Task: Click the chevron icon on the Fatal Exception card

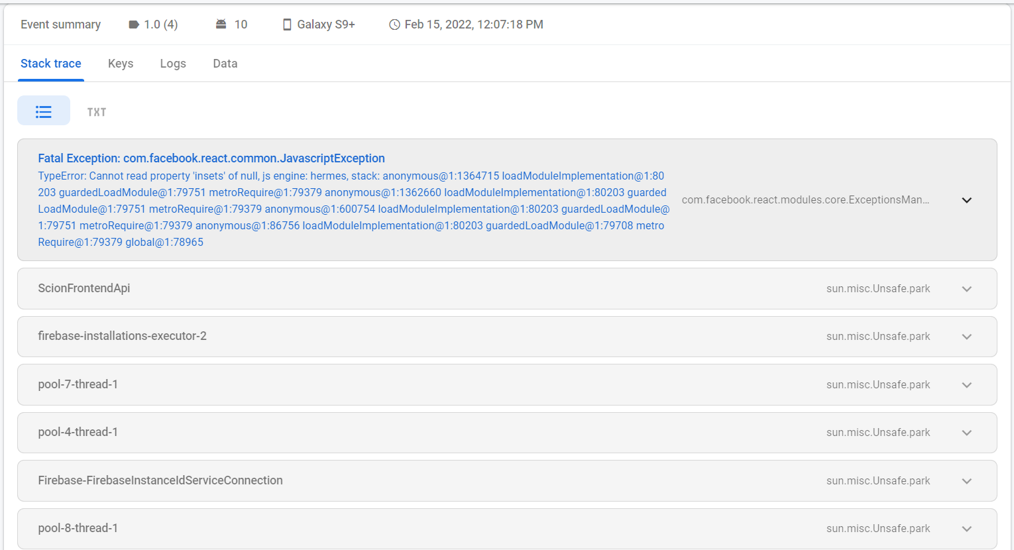Action: point(966,199)
